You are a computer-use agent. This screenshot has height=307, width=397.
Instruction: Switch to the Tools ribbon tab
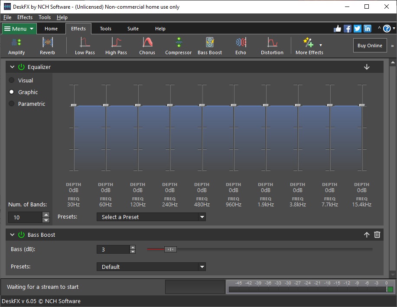pyautogui.click(x=105, y=29)
